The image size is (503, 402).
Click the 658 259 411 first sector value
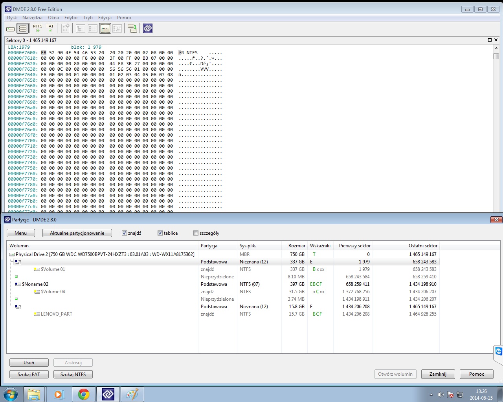[358, 284]
